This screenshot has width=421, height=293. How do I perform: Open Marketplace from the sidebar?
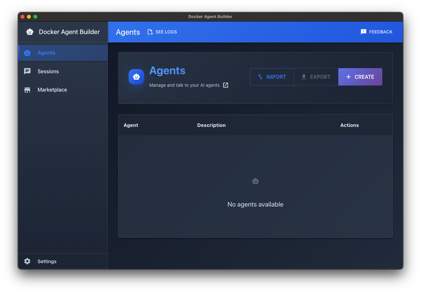pyautogui.click(x=52, y=90)
